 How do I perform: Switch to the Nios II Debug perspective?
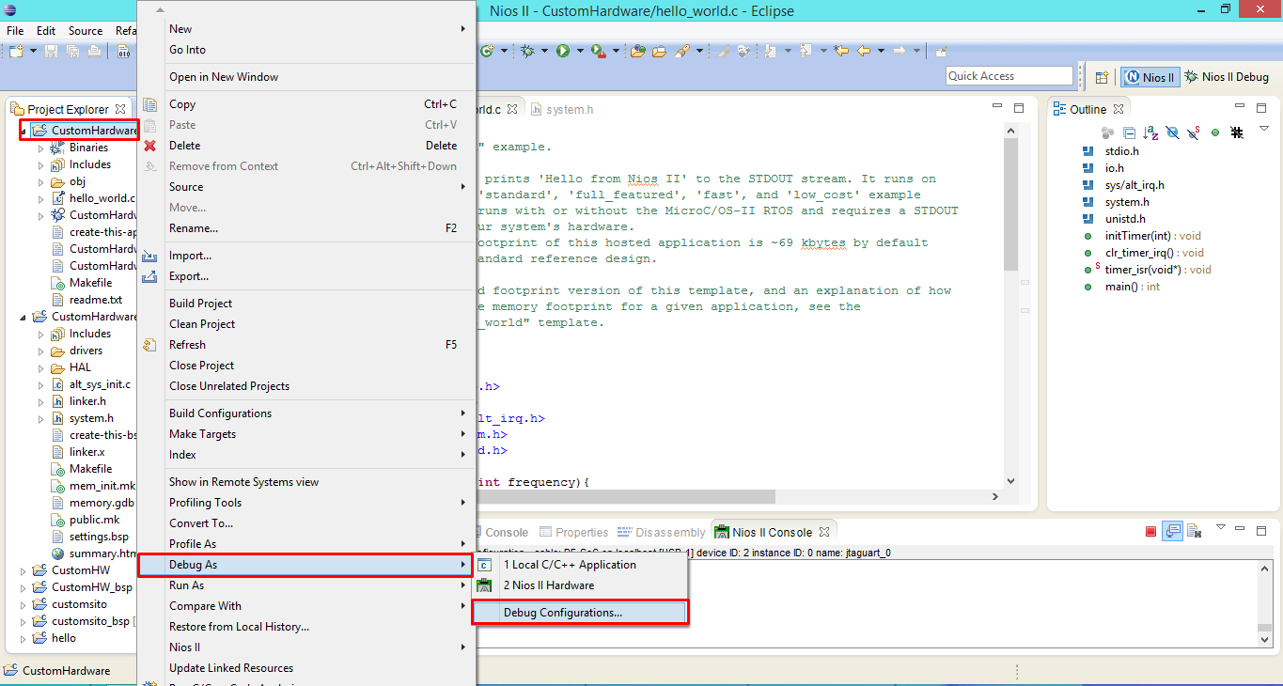pos(1227,77)
